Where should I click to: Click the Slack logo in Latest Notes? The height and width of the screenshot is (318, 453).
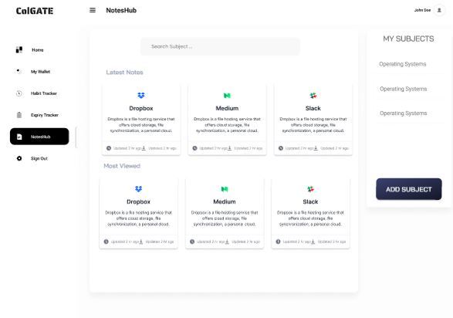tap(313, 95)
